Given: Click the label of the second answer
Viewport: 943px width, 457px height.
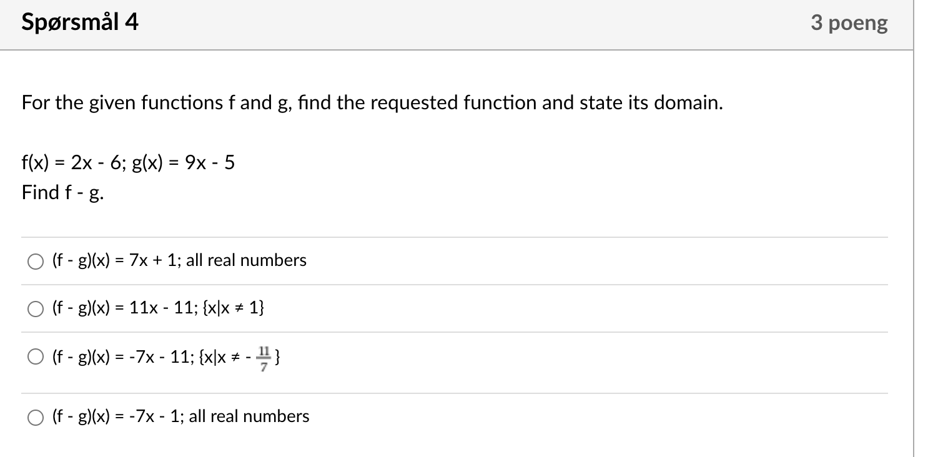Looking at the screenshot, I should click(158, 308).
